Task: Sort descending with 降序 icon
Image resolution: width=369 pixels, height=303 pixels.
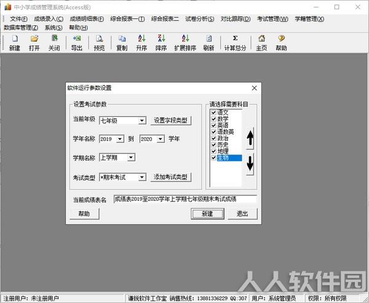Action: [x=161, y=42]
